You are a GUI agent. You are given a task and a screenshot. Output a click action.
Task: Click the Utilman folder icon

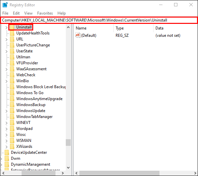pos(12,57)
